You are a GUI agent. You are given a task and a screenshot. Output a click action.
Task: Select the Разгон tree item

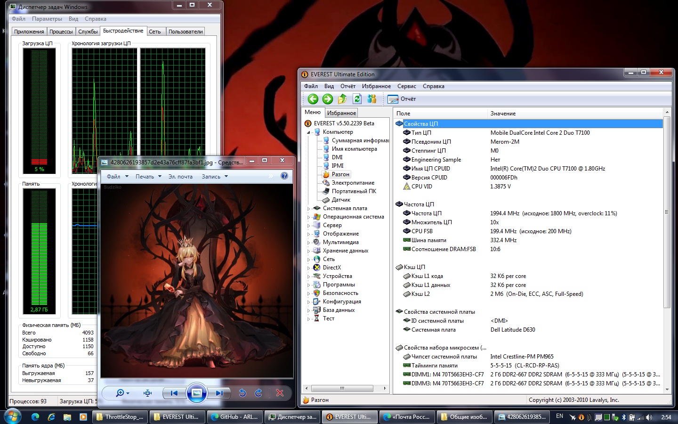(340, 174)
